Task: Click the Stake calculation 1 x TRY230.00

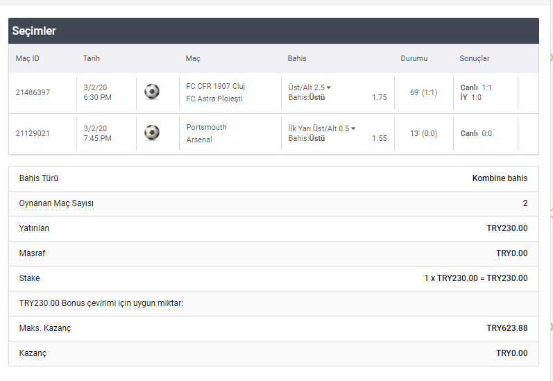Action: [x=476, y=278]
